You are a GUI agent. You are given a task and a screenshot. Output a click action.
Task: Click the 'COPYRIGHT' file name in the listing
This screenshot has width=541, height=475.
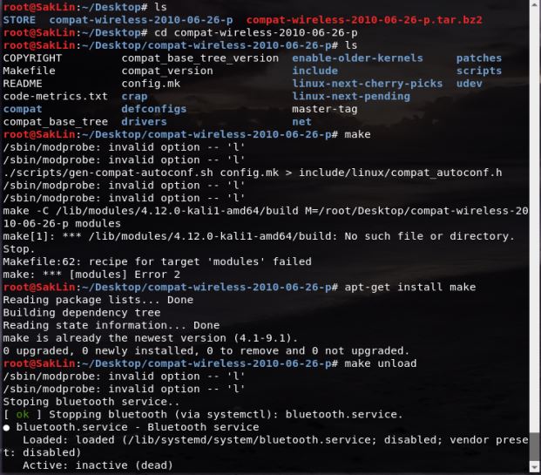pyautogui.click(x=32, y=58)
